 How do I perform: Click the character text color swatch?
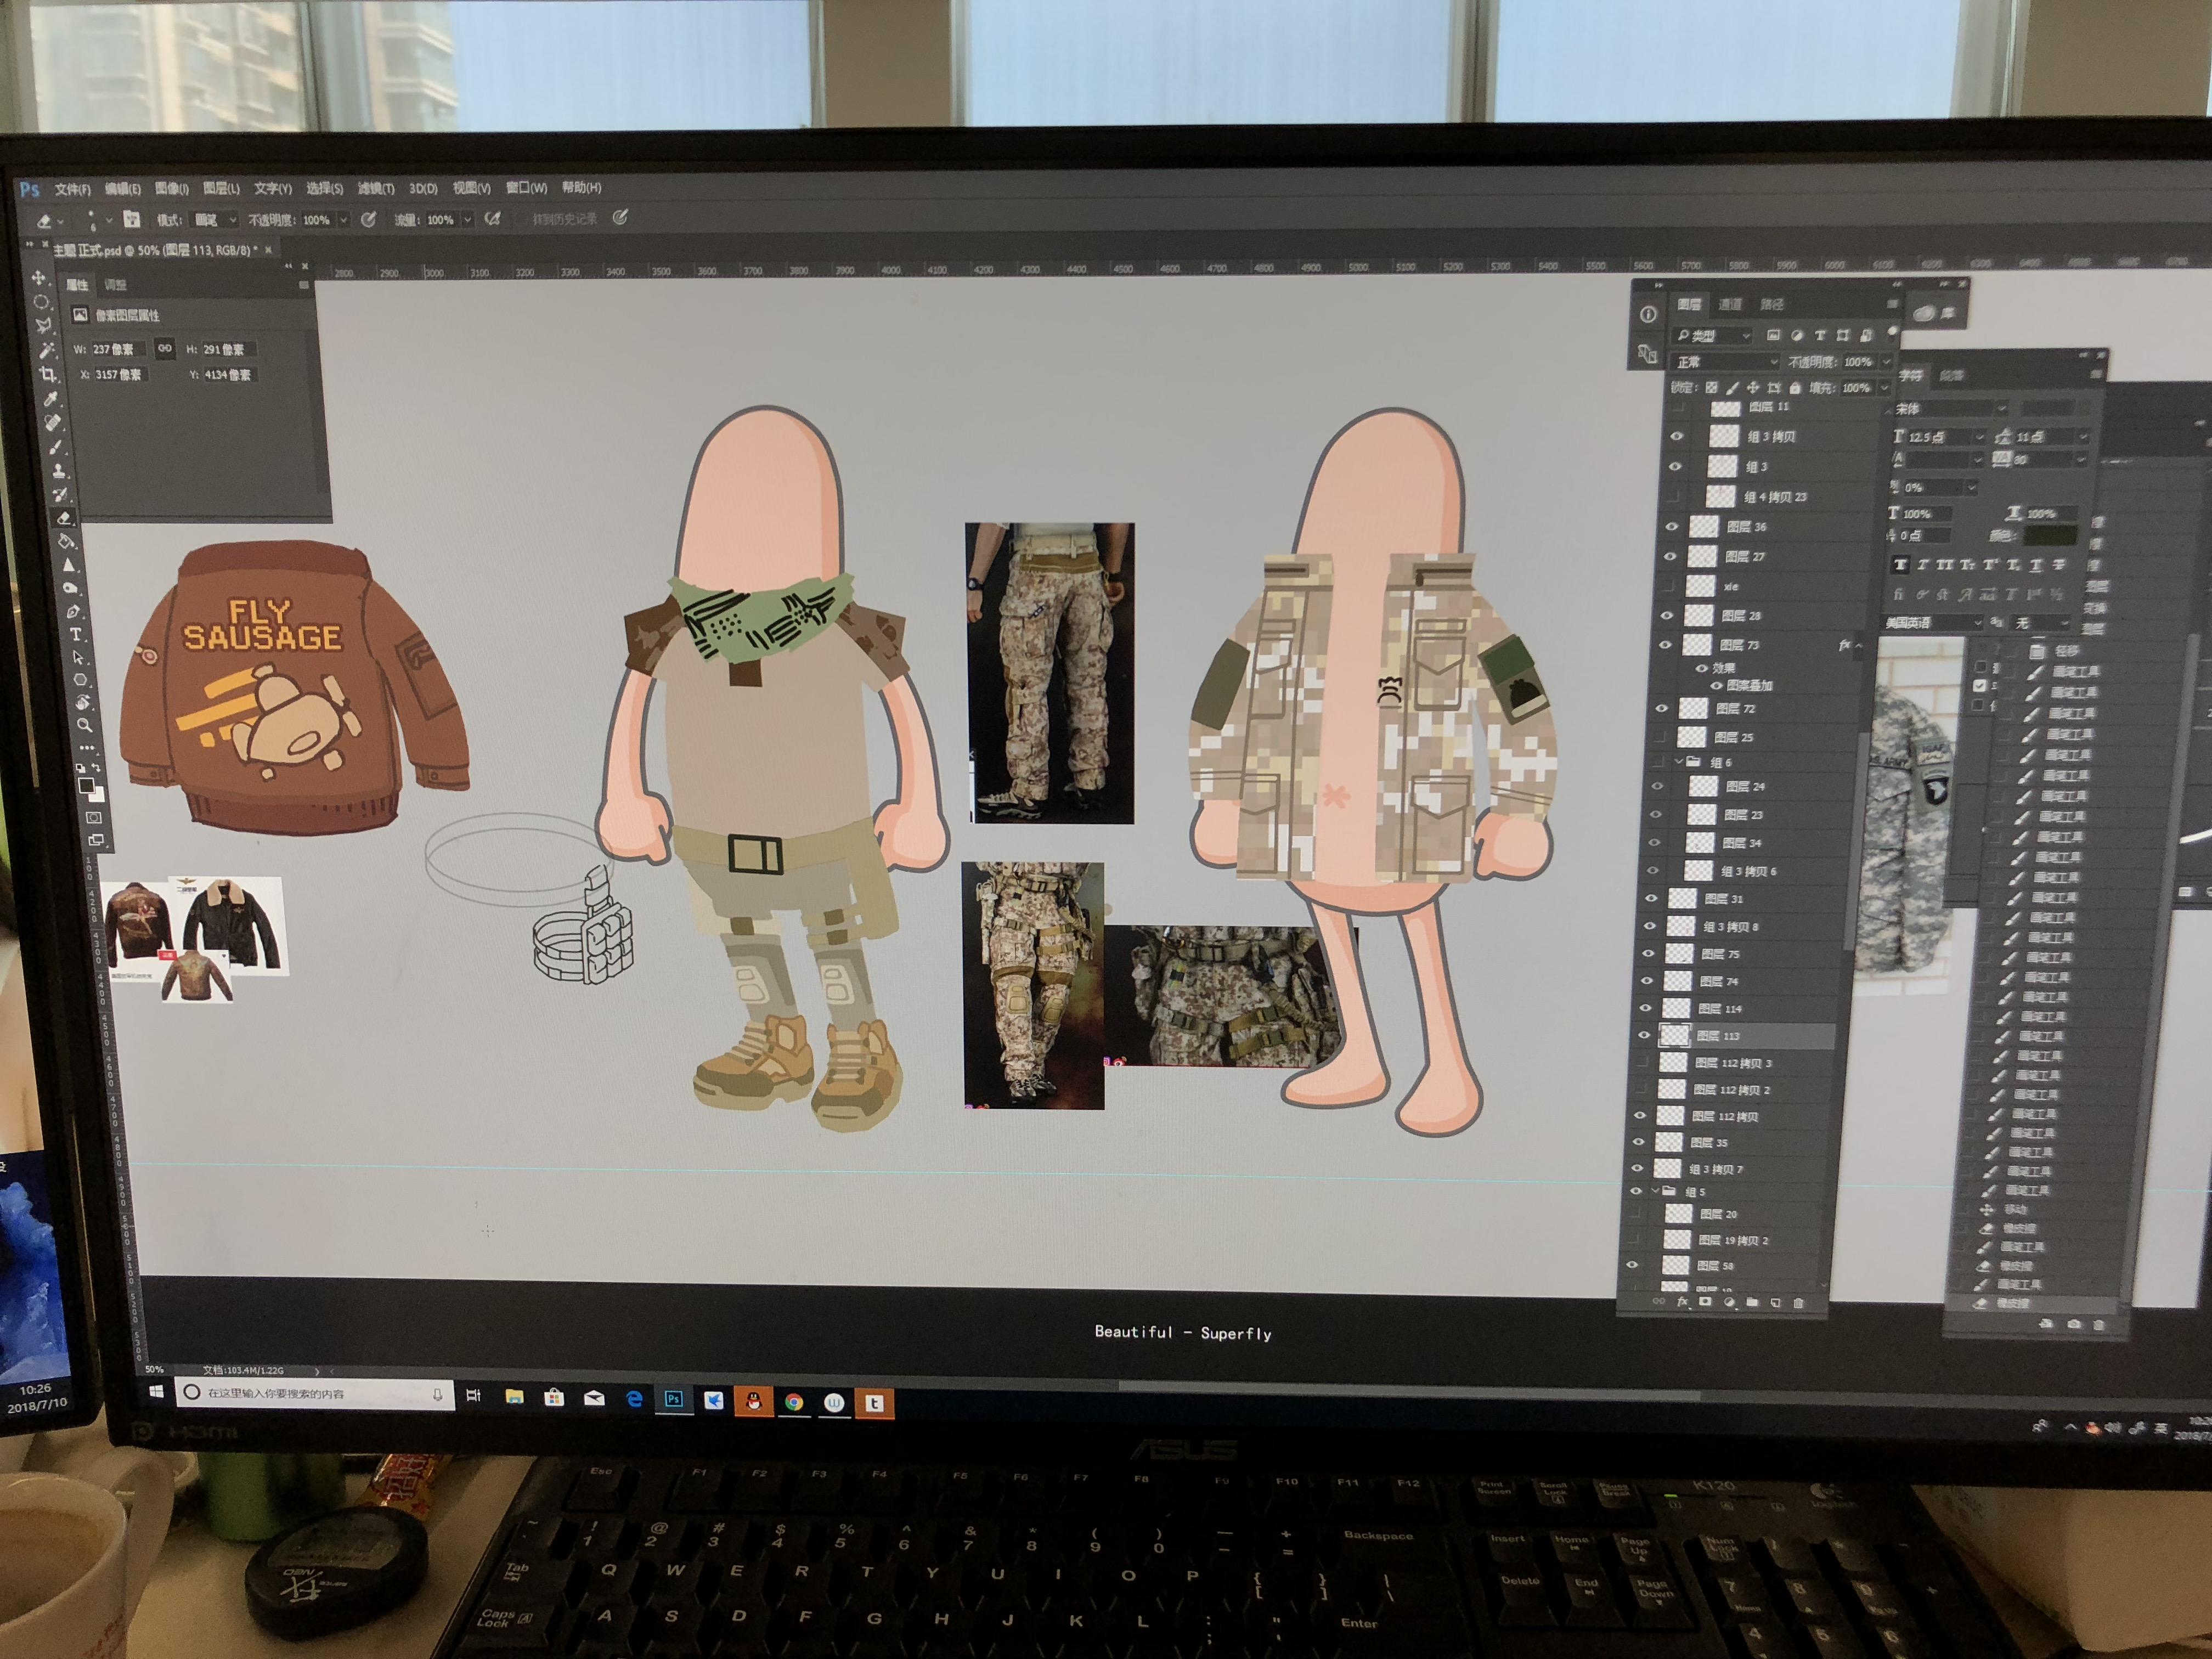point(2051,536)
